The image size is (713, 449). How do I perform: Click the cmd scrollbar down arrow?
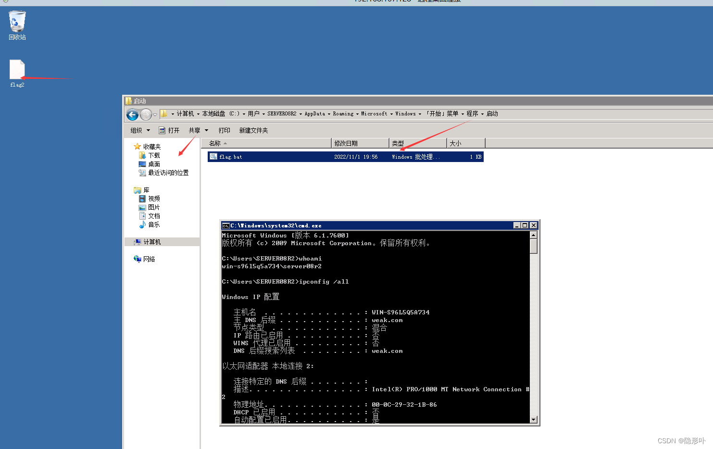[x=533, y=419]
